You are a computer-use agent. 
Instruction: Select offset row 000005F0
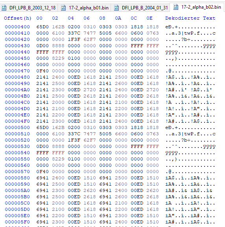click(x=17, y=222)
